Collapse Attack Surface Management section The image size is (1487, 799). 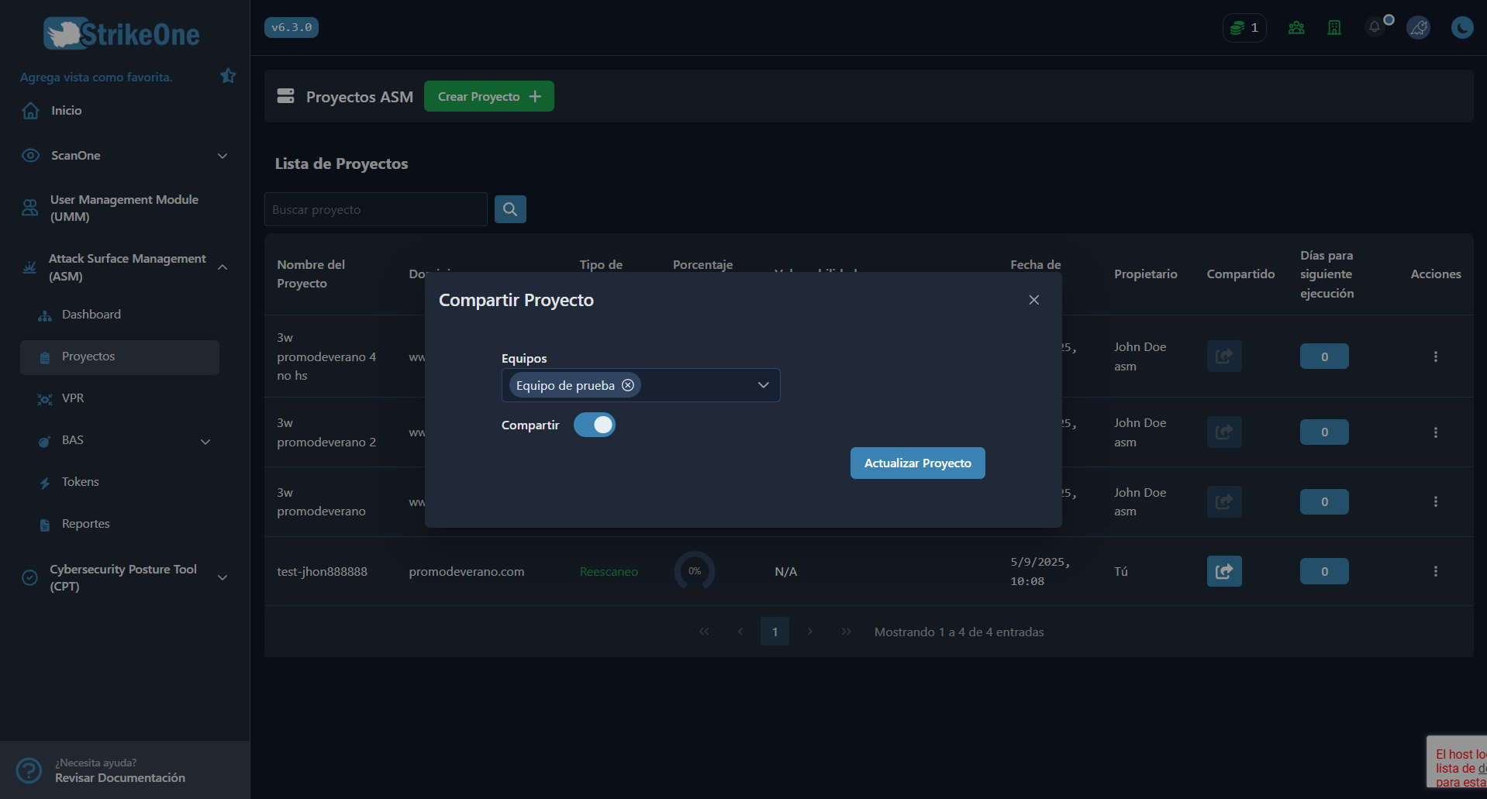tap(223, 267)
